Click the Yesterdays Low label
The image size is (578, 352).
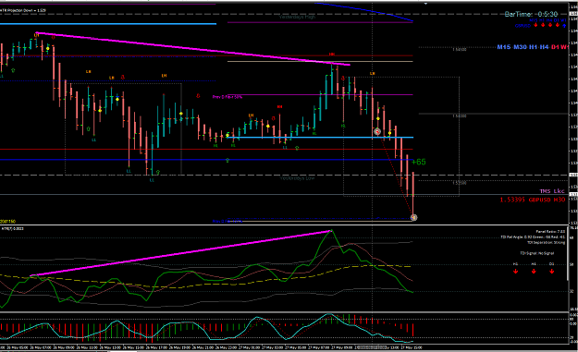(x=297, y=178)
